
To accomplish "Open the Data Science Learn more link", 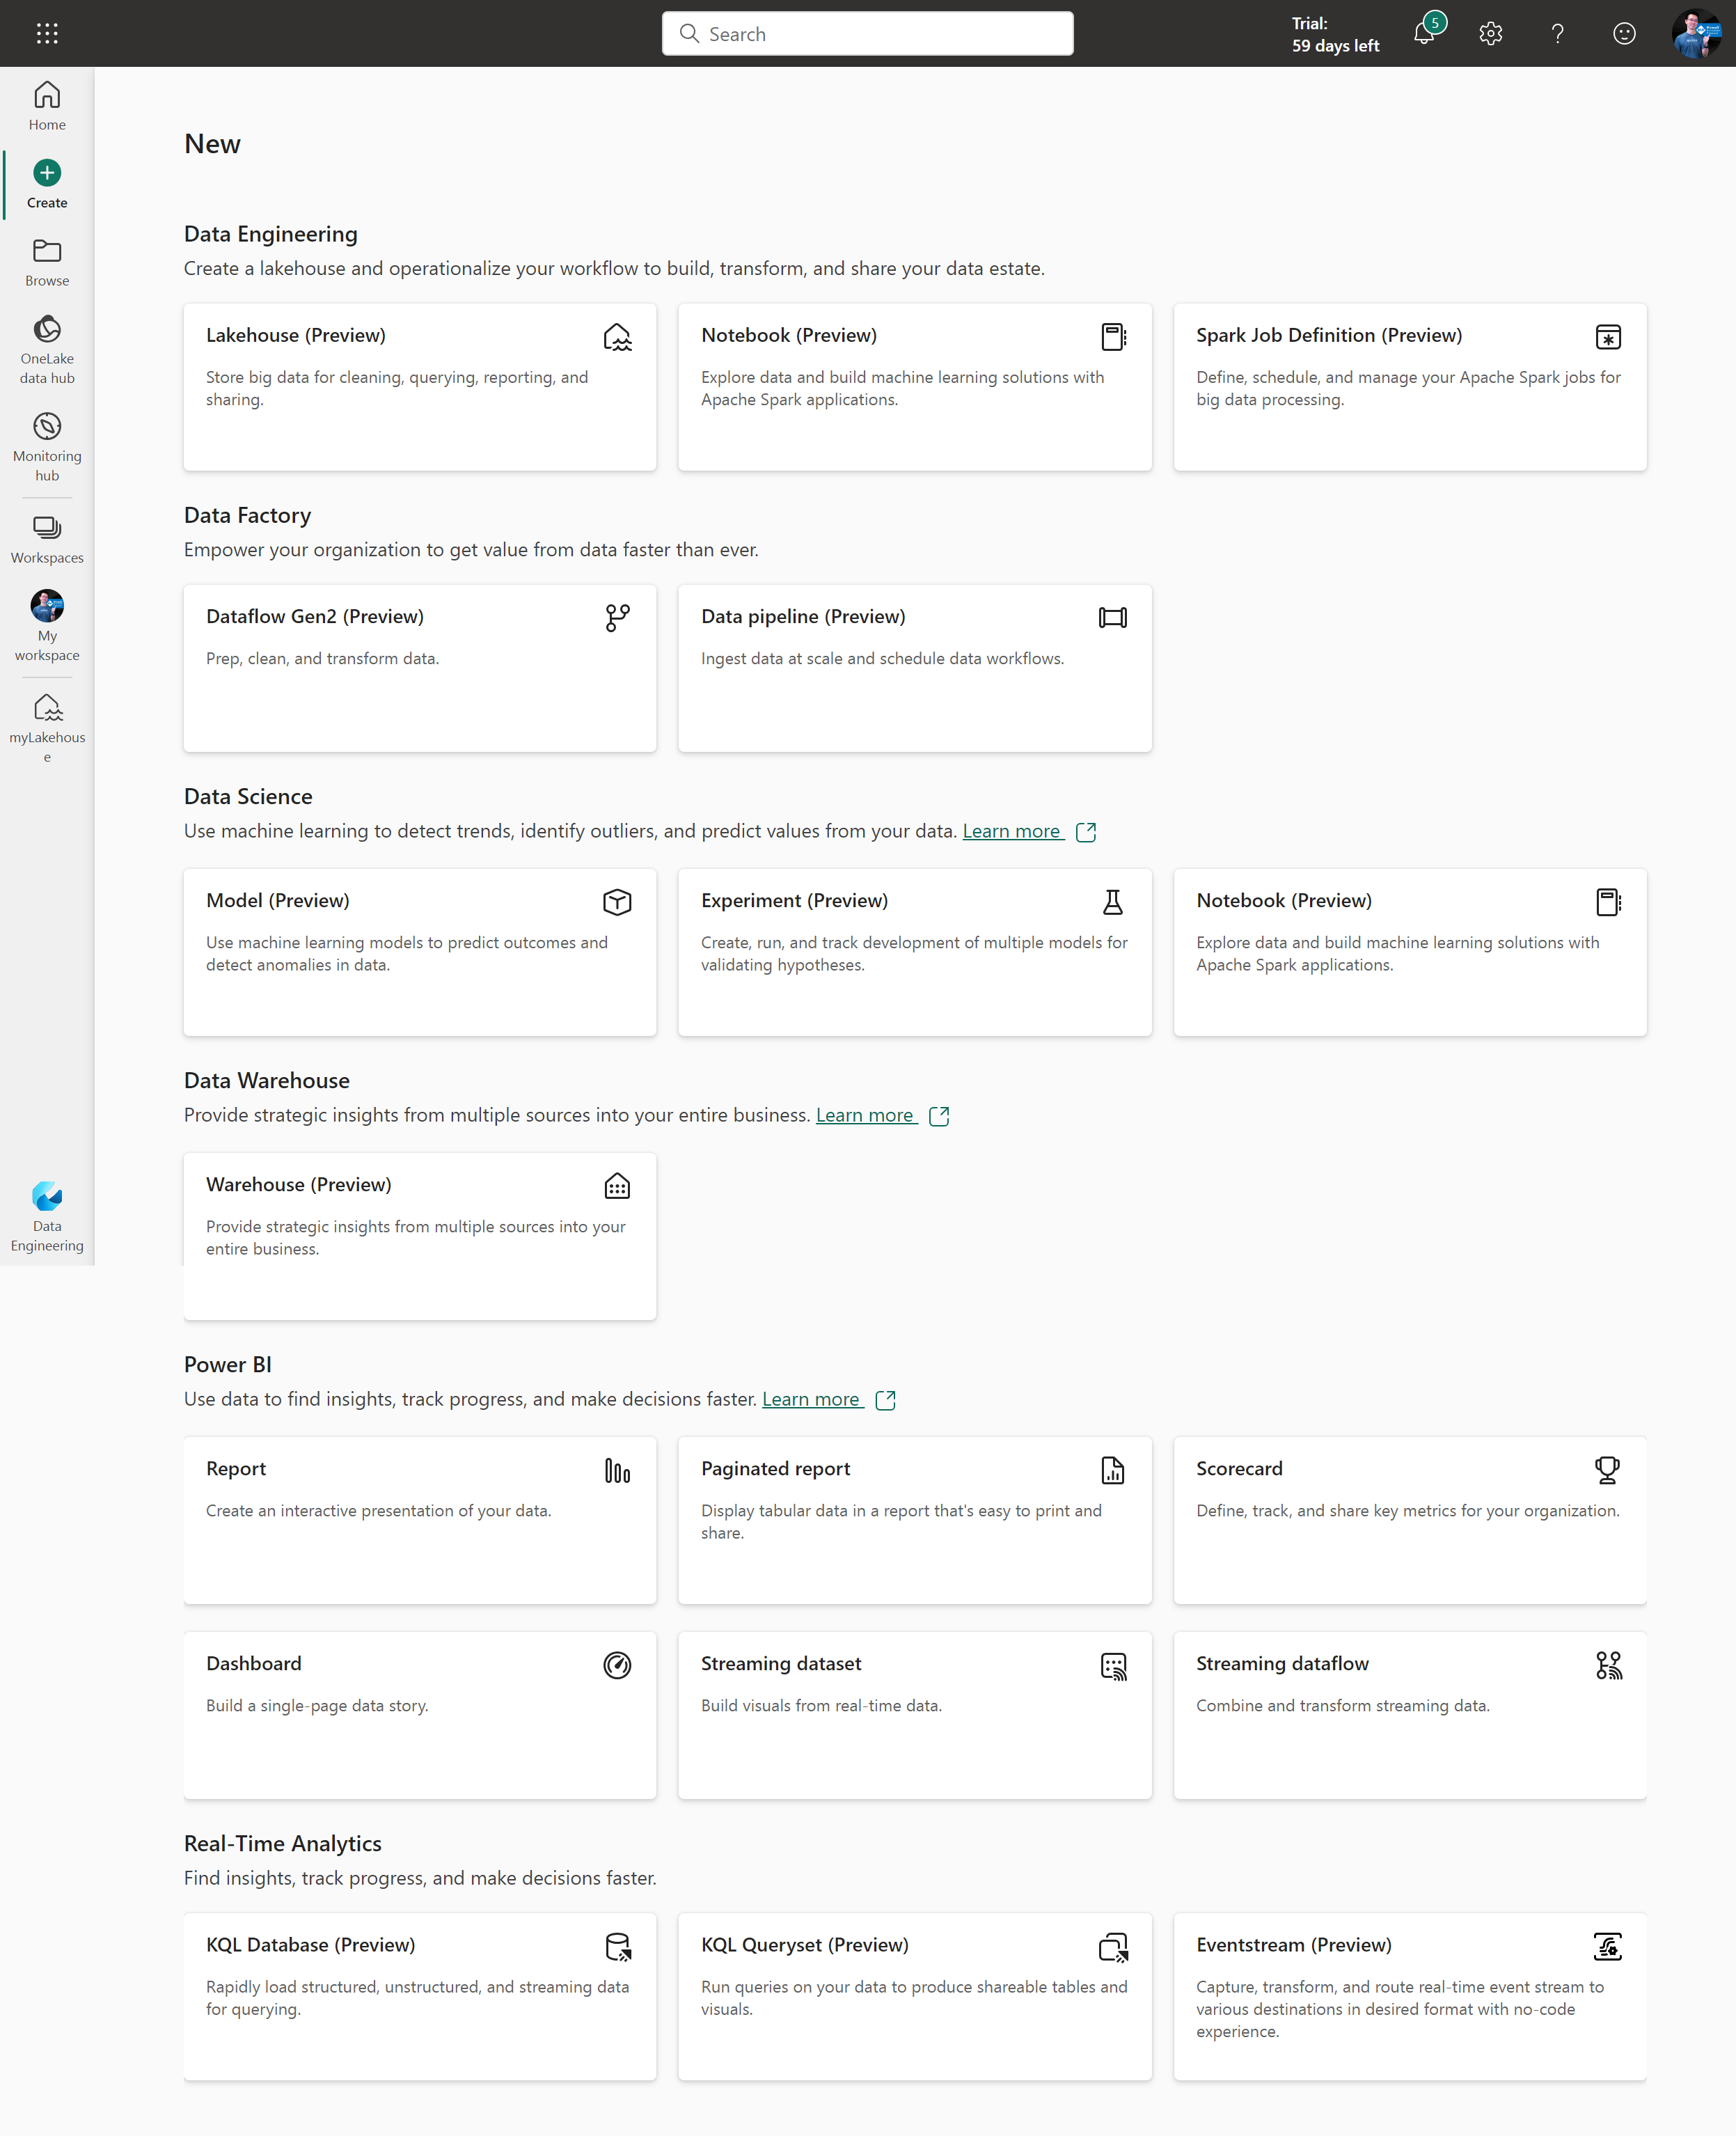I will pyautogui.click(x=1013, y=831).
